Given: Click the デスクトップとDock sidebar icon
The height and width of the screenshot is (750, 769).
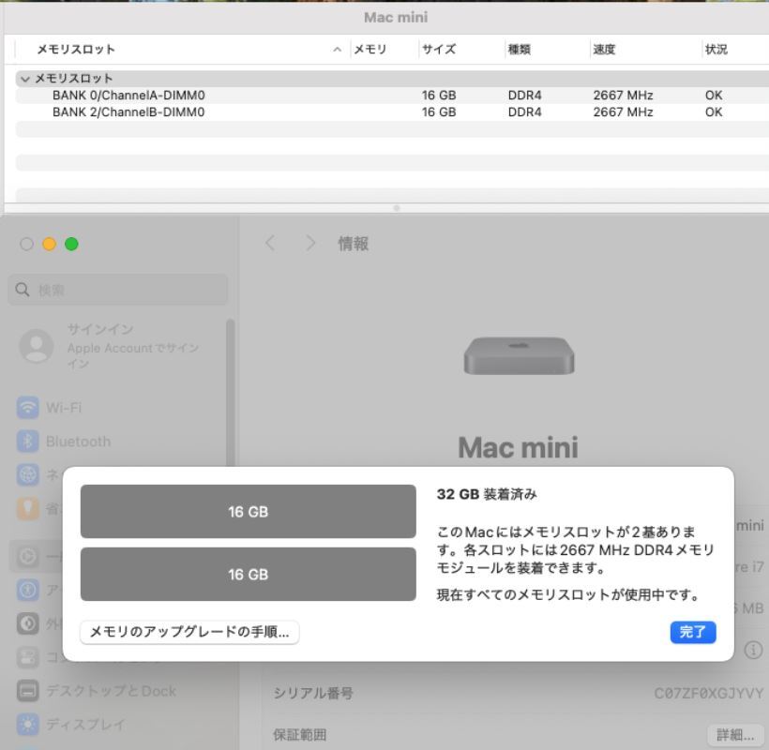Looking at the screenshot, I should point(28,691).
